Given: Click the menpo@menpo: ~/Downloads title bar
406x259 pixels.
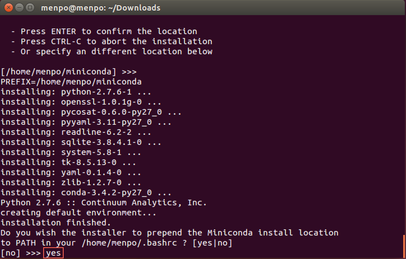Looking at the screenshot, I should coord(101,8).
